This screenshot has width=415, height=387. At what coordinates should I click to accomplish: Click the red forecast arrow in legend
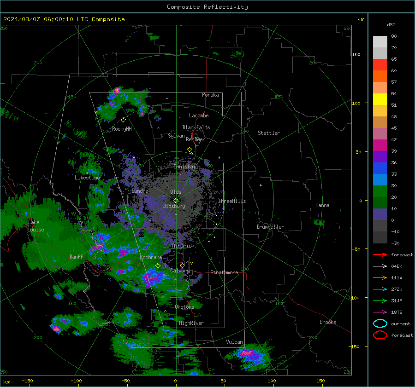[380, 254]
